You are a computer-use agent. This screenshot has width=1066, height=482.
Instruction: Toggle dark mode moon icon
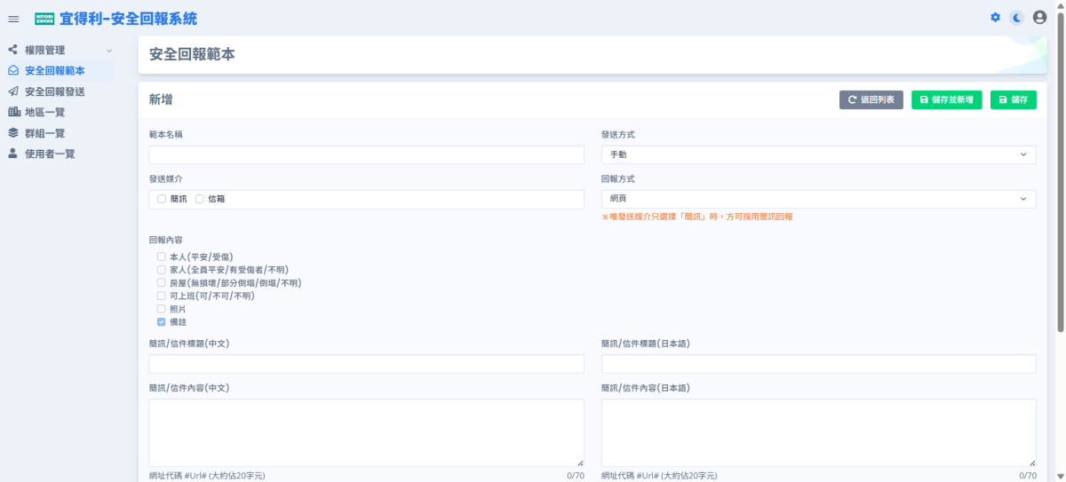(1017, 18)
